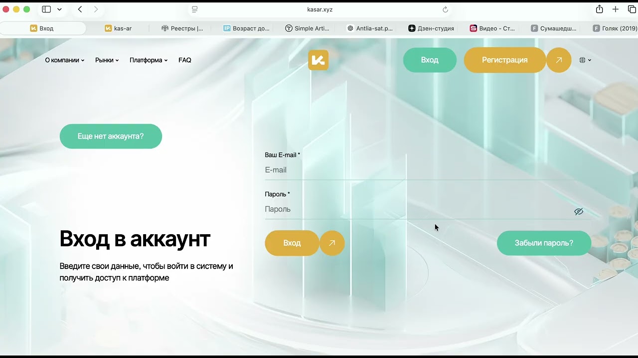Click the Пароль * label
Screen dimensions: 638x358
point(277,194)
